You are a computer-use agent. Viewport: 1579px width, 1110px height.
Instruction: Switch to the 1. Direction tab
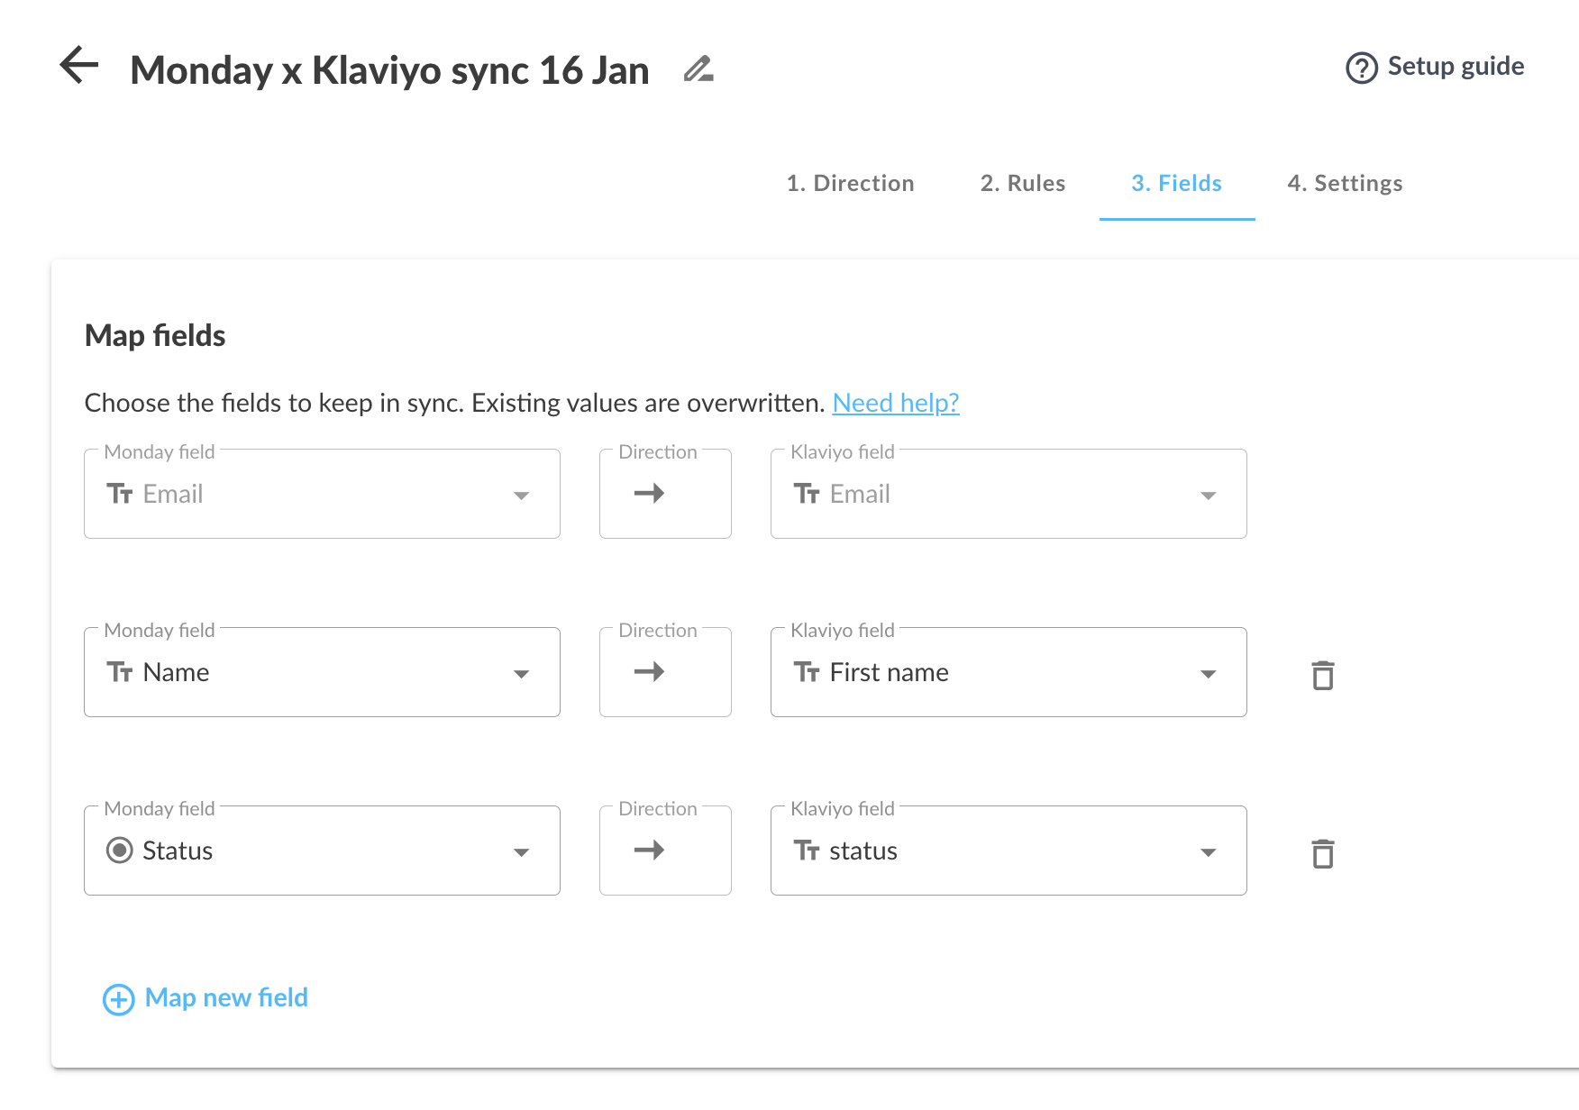pyautogui.click(x=850, y=184)
